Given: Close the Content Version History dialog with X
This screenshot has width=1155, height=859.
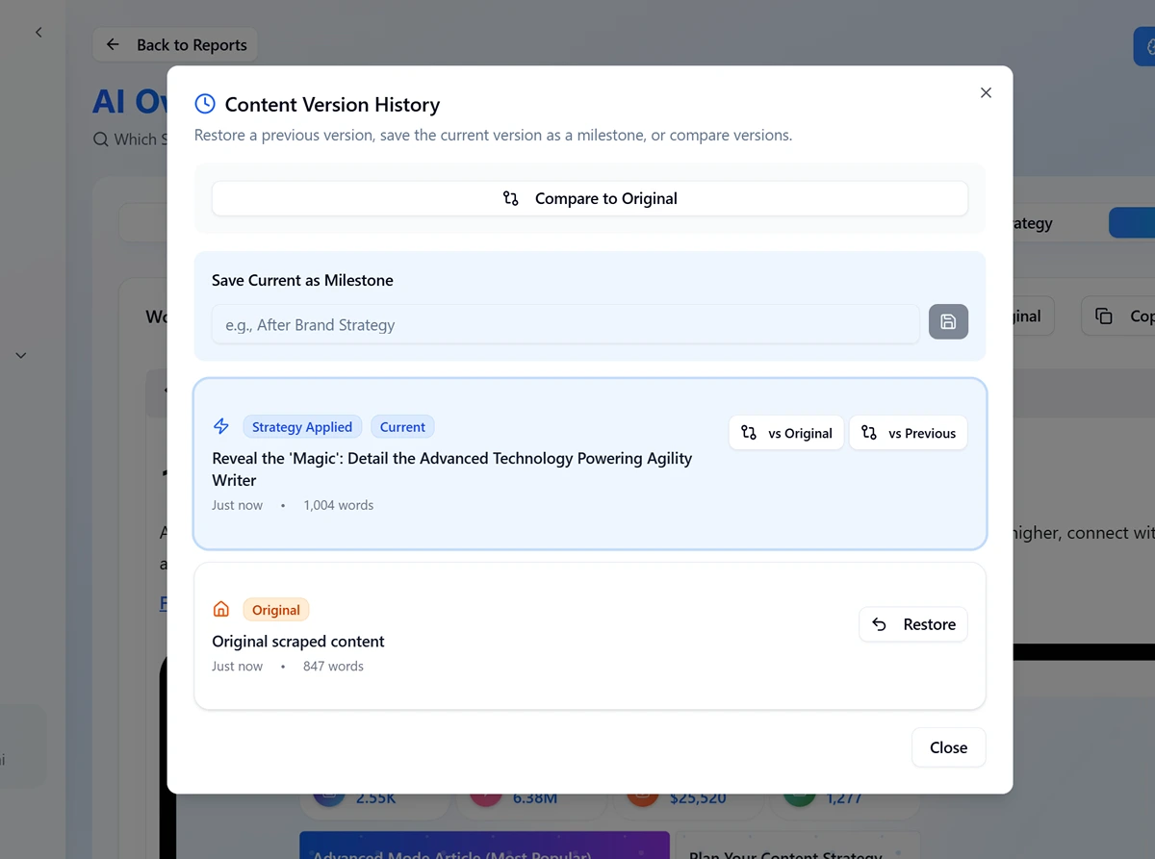Looking at the screenshot, I should 986,92.
